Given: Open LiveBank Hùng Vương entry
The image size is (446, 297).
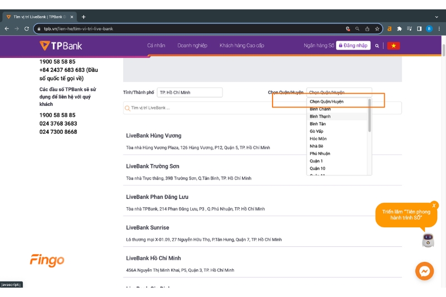Looking at the screenshot, I should 154,136.
